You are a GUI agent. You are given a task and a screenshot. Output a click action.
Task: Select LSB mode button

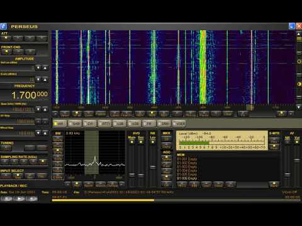[x=119, y=124]
